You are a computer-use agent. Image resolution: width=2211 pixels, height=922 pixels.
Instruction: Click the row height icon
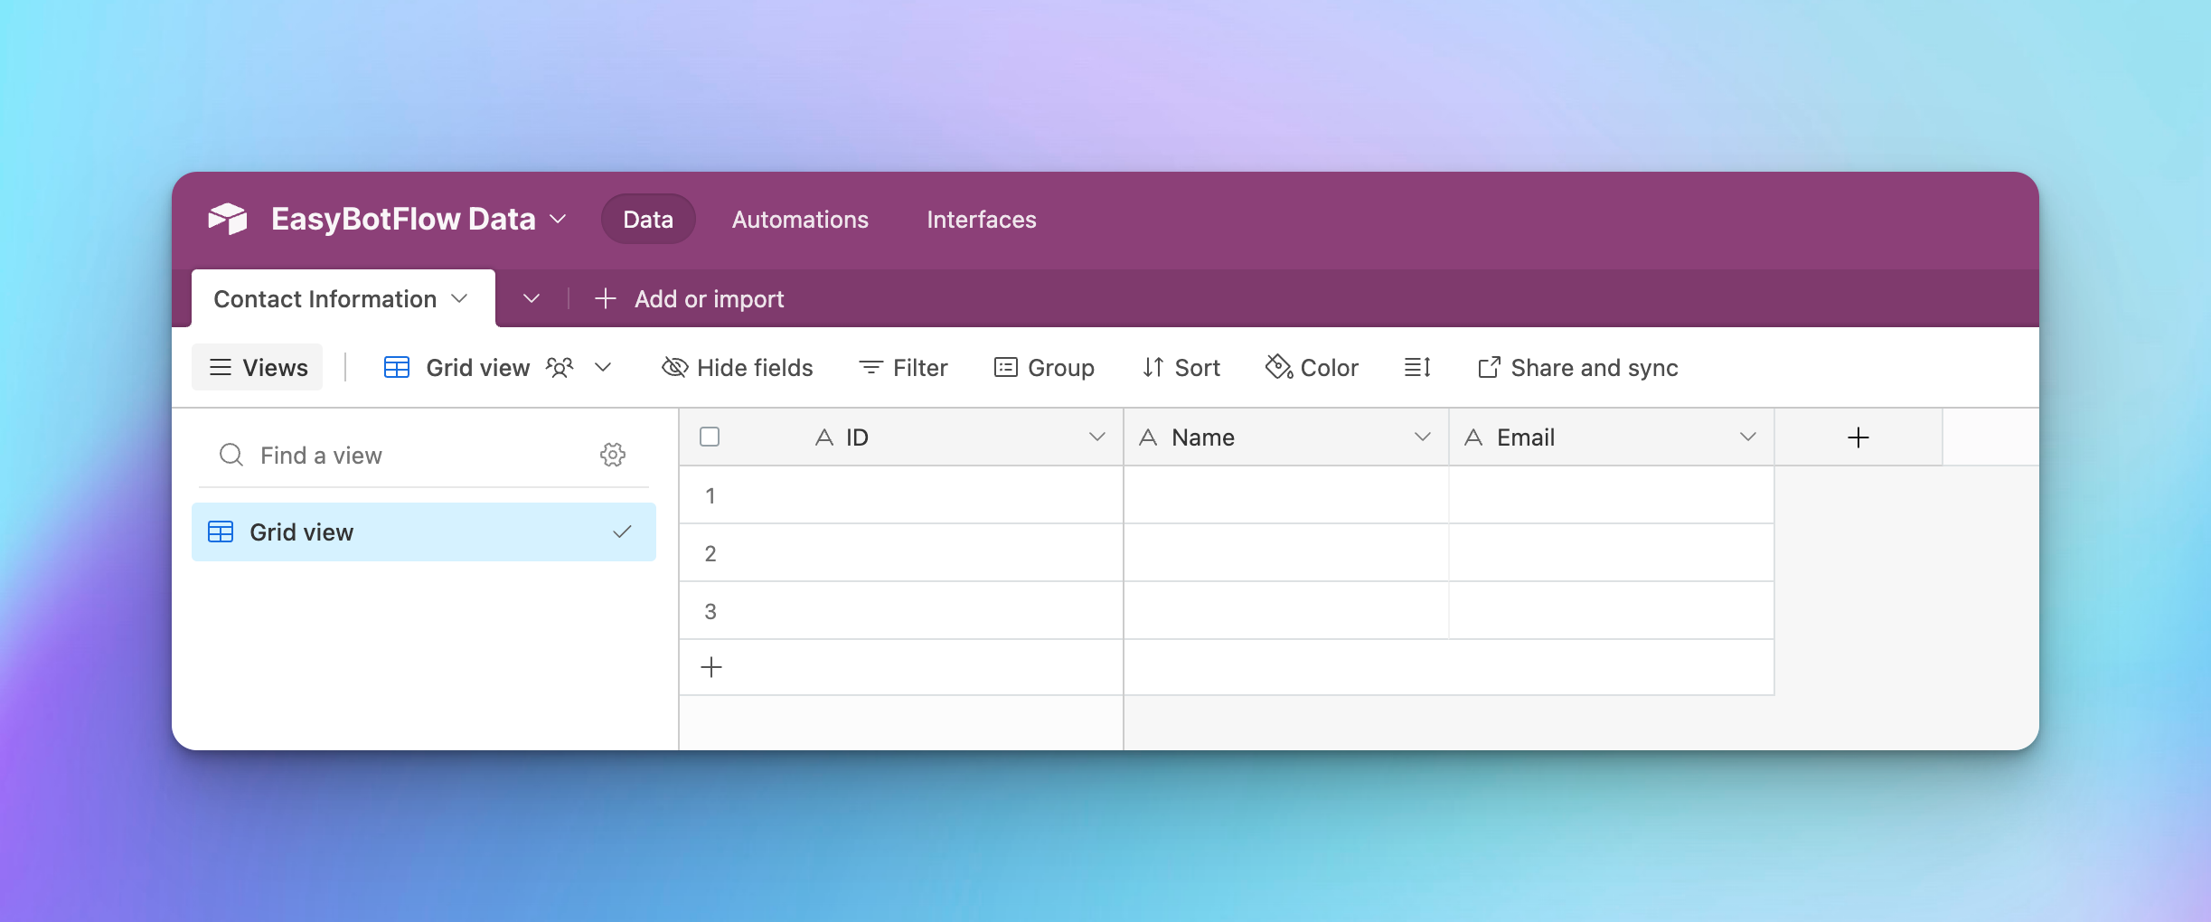coord(1417,367)
